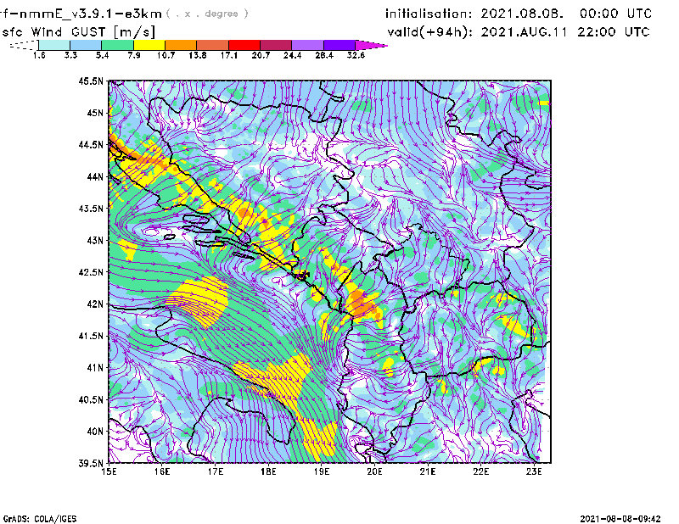Click the 44N latitude label
Viewport: 679px width, 524px height.
(x=95, y=176)
